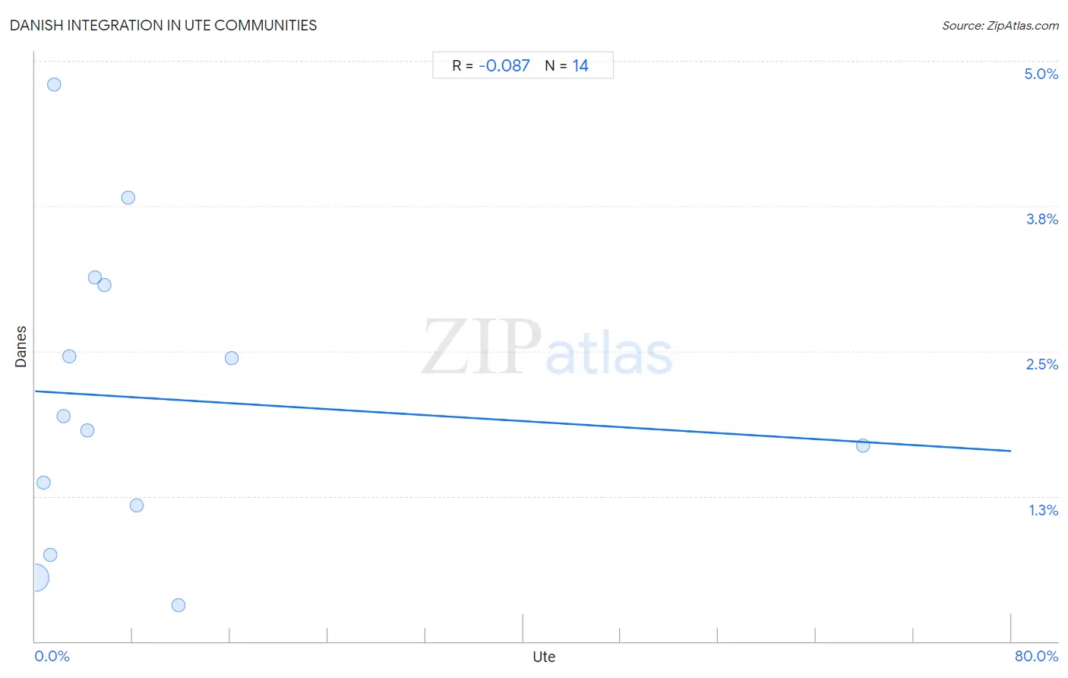Viewport: 1068px width, 678px height.
Task: Open the Source: ZipAtlas.com link
Action: (1000, 26)
